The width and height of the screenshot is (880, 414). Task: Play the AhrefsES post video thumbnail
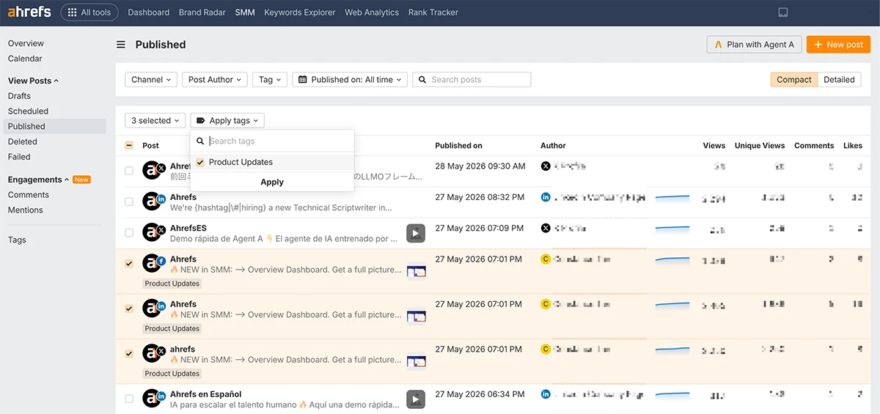(416, 234)
